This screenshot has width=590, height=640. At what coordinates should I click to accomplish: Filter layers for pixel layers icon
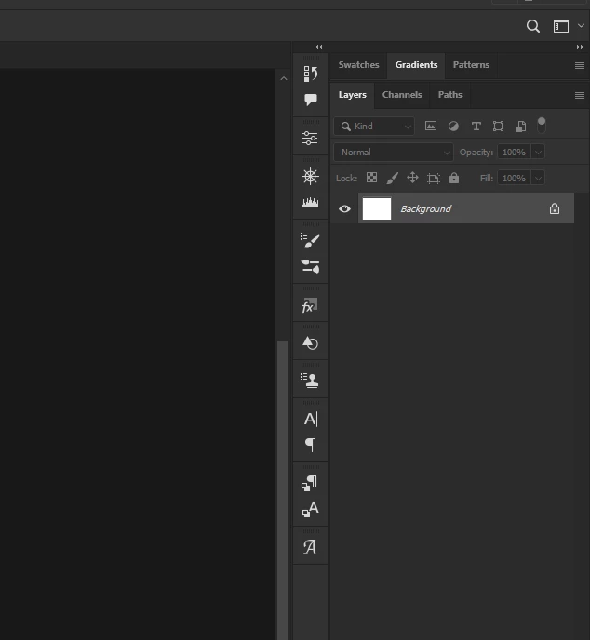click(x=431, y=126)
